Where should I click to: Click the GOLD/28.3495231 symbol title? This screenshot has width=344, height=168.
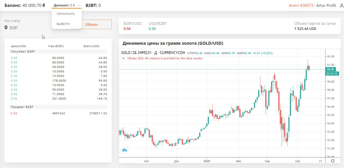point(136,53)
